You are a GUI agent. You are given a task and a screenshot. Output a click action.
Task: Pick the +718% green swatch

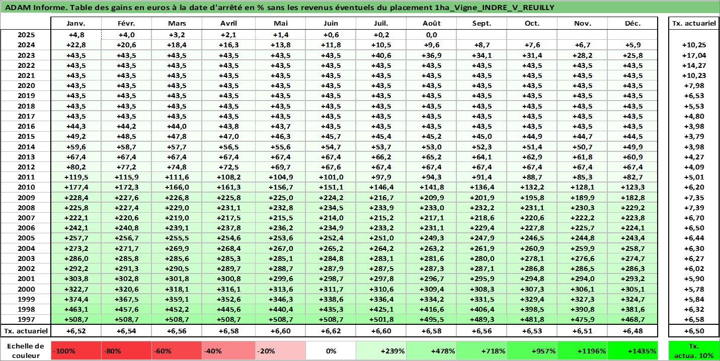pos(482,351)
